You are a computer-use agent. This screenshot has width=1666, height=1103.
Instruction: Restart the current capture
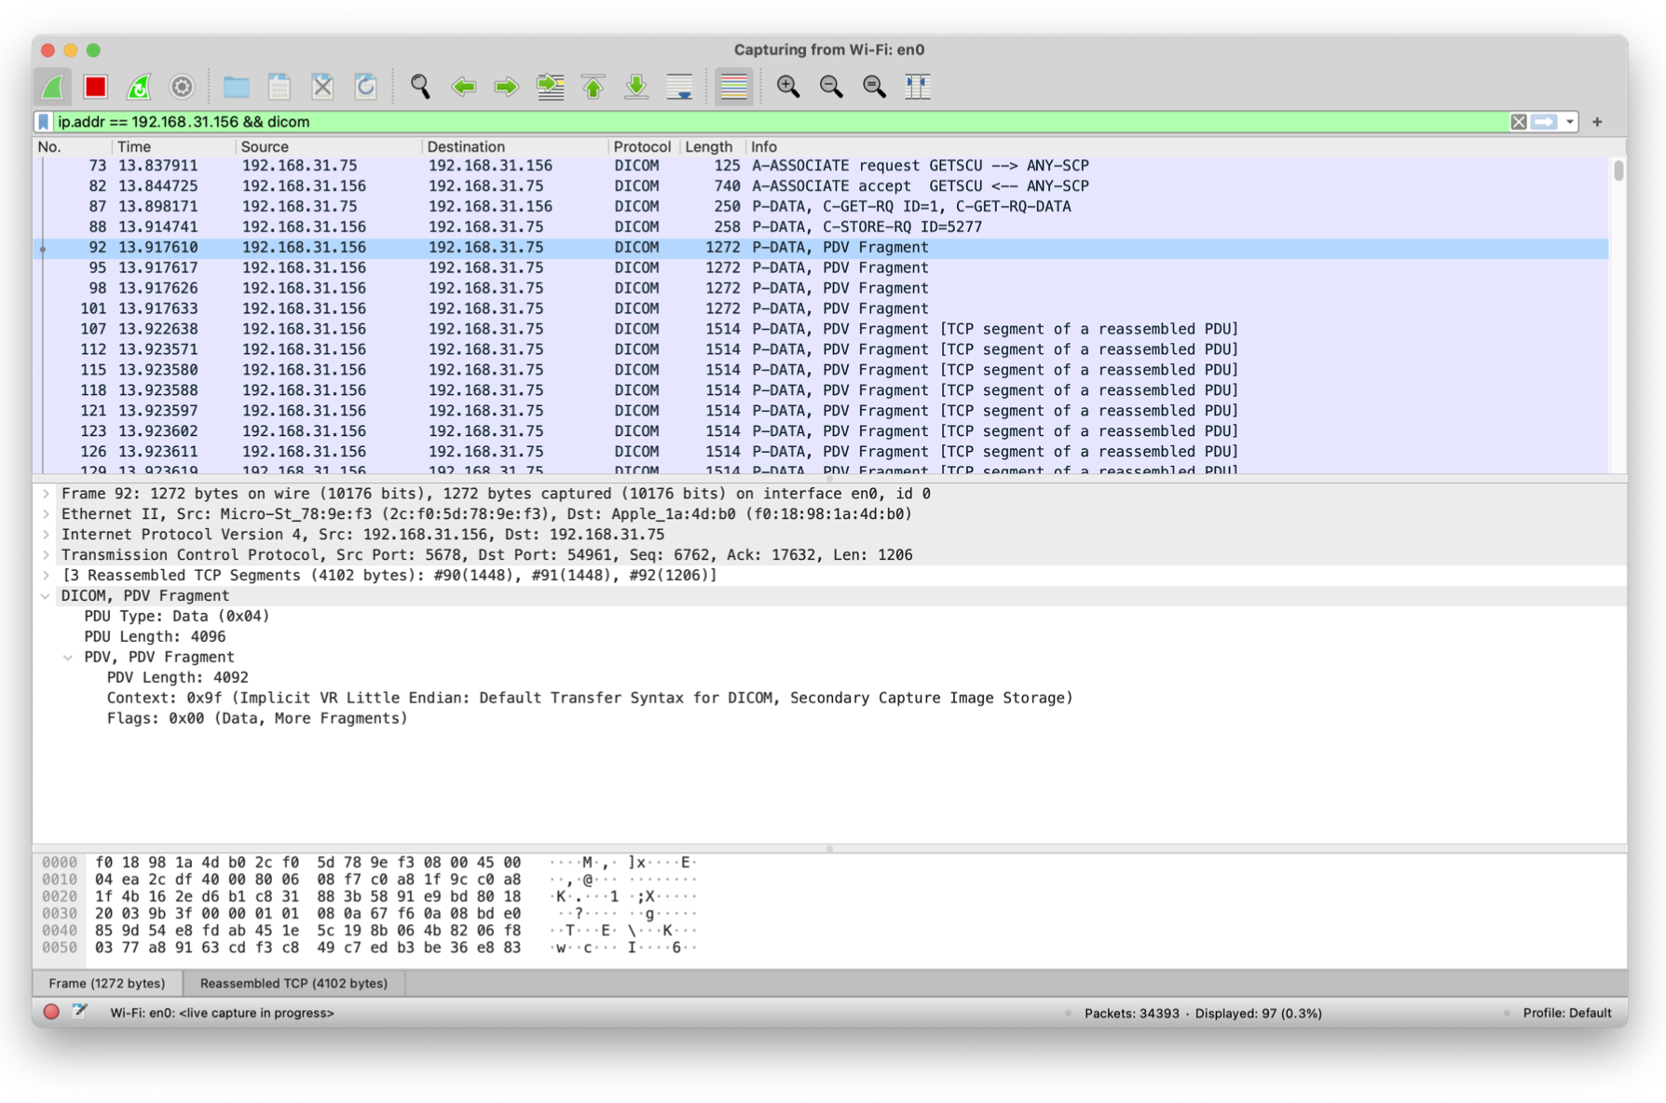coord(139,86)
